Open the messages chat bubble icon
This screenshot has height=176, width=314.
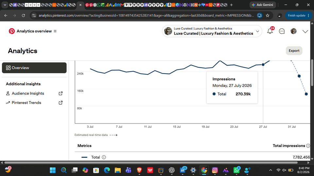tap(282, 31)
